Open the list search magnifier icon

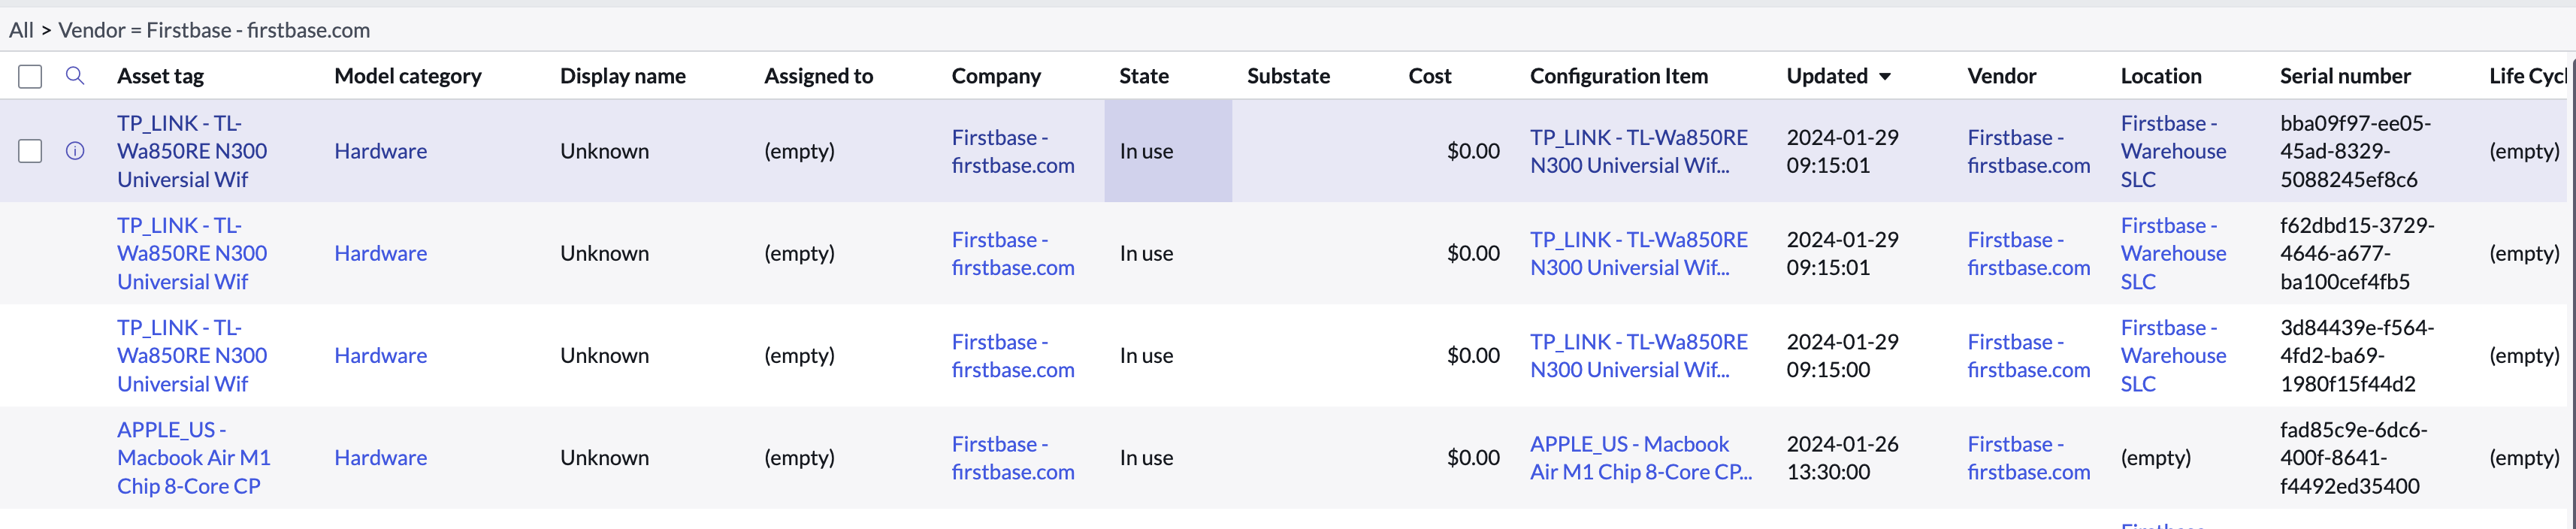coord(75,75)
